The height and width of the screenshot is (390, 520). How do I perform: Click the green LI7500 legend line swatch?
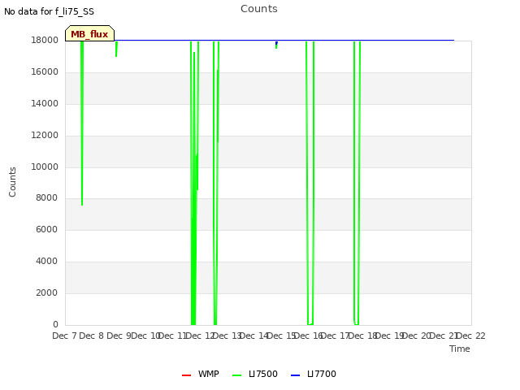click(236, 375)
